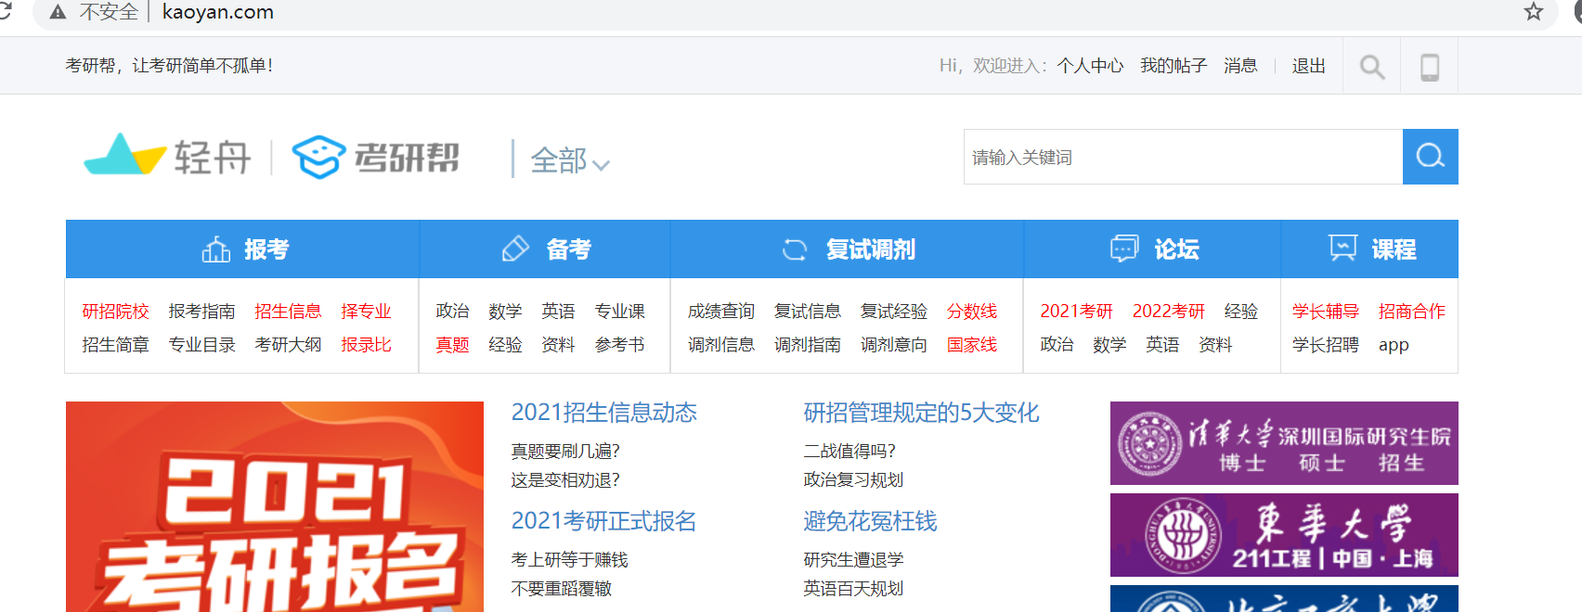Submit search with the blue magnifier button
Viewport: 1582px width, 612px height.
coord(1430,157)
